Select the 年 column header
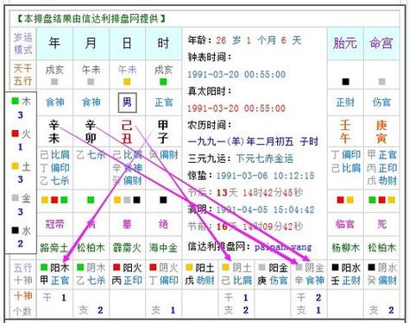409x323 pixels. [54, 43]
